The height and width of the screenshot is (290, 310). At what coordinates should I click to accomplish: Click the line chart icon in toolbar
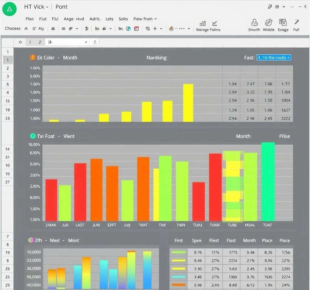215,24
